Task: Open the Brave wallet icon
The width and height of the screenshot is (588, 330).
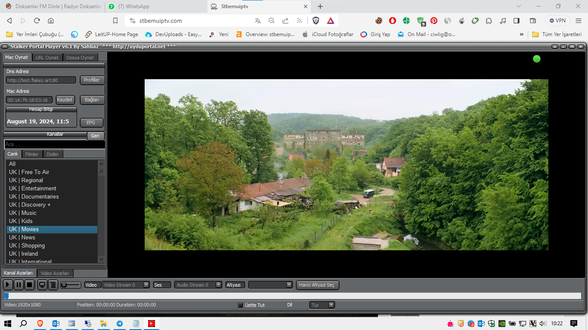Action: (533, 21)
